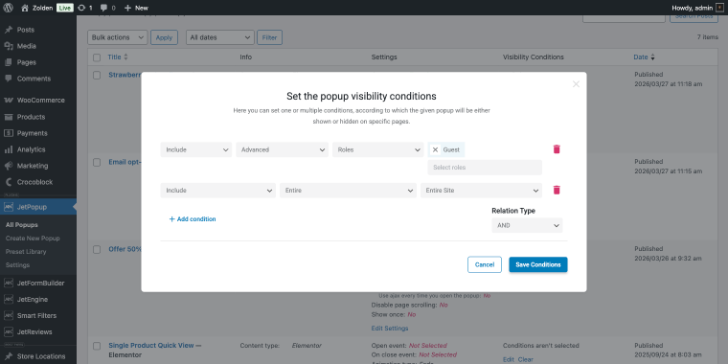This screenshot has height=364, width=728.
Task: Click the JetReviews icon in sidebar
Action: click(9, 332)
